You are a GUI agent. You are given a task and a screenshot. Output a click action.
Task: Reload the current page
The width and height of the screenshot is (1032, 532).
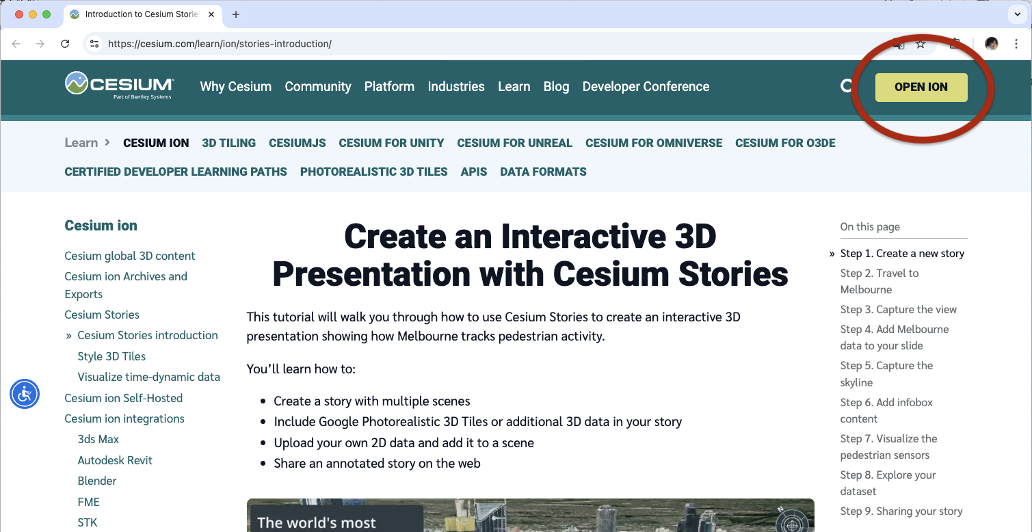65,43
